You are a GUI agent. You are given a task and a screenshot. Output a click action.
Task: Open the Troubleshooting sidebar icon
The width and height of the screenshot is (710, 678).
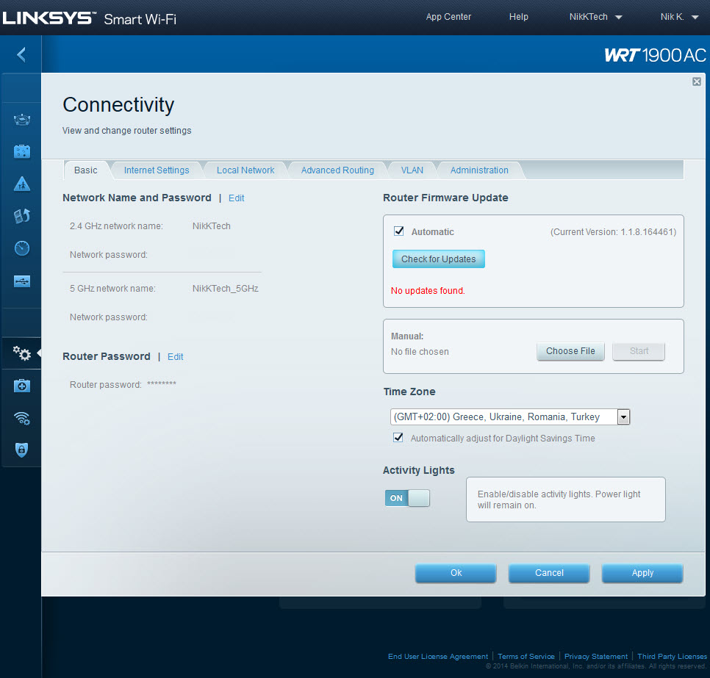(22, 386)
